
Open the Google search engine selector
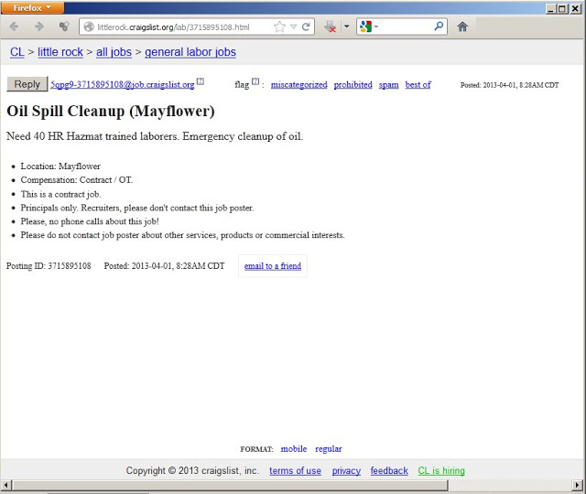369,27
